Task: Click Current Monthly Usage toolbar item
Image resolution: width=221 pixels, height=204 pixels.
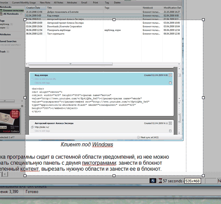Action: [24, 3]
